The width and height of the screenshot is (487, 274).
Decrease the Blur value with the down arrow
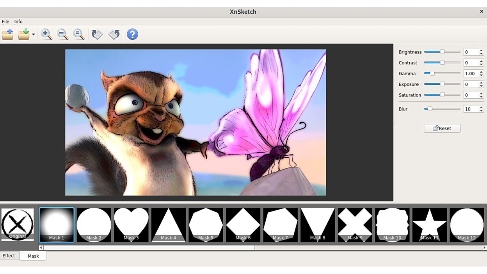[481, 111]
